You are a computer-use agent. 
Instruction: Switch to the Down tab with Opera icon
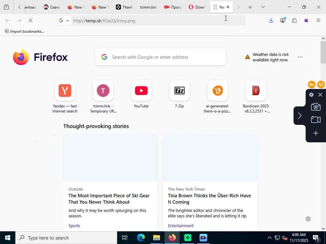197,7
